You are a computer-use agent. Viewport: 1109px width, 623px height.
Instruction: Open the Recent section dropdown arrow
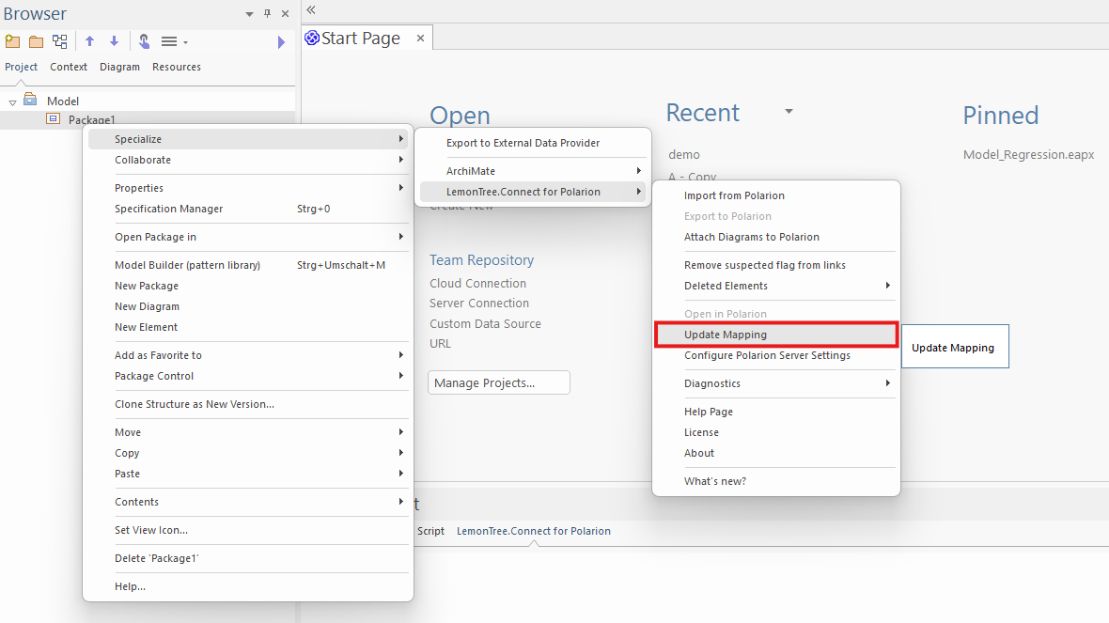(788, 112)
